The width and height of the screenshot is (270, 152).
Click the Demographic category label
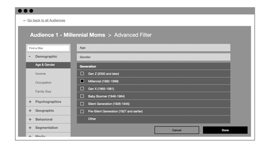[46, 56]
